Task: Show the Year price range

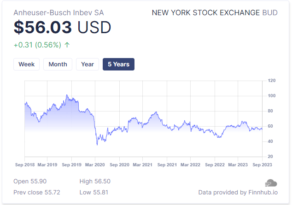Action: coord(88,64)
